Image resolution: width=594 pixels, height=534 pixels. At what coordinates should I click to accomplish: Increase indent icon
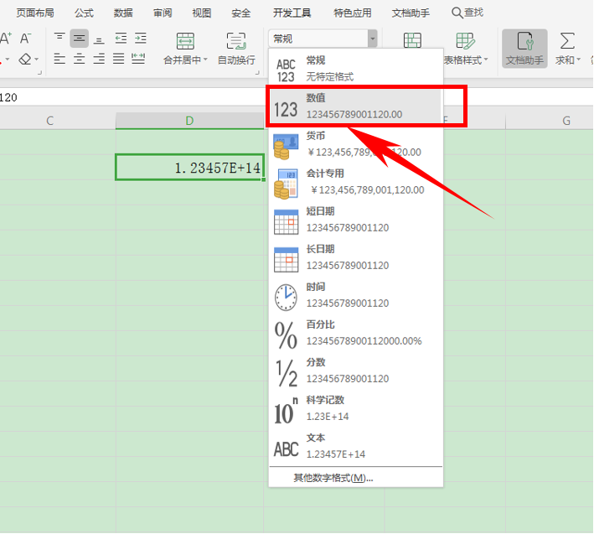click(140, 39)
